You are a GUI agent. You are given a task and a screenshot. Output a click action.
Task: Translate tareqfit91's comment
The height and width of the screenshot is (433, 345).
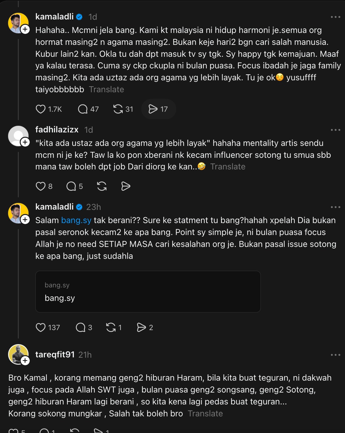pos(205,414)
